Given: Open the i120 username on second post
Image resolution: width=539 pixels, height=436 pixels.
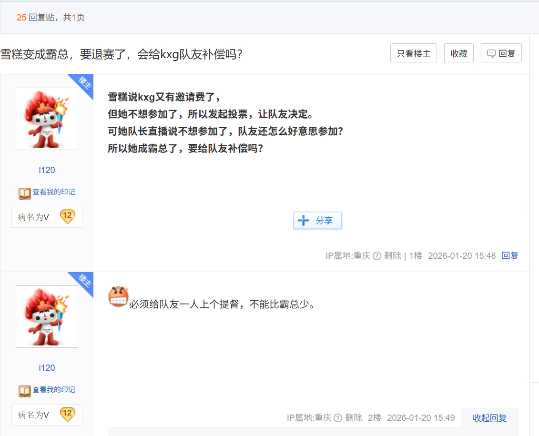Looking at the screenshot, I should coord(47,368).
